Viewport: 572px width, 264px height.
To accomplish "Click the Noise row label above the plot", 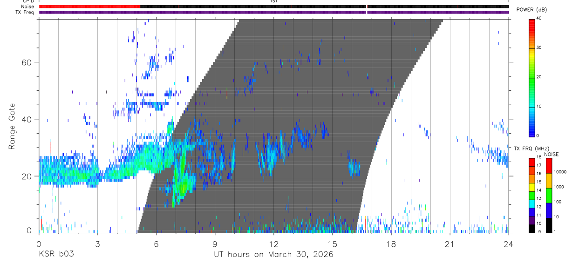I will coord(28,7).
